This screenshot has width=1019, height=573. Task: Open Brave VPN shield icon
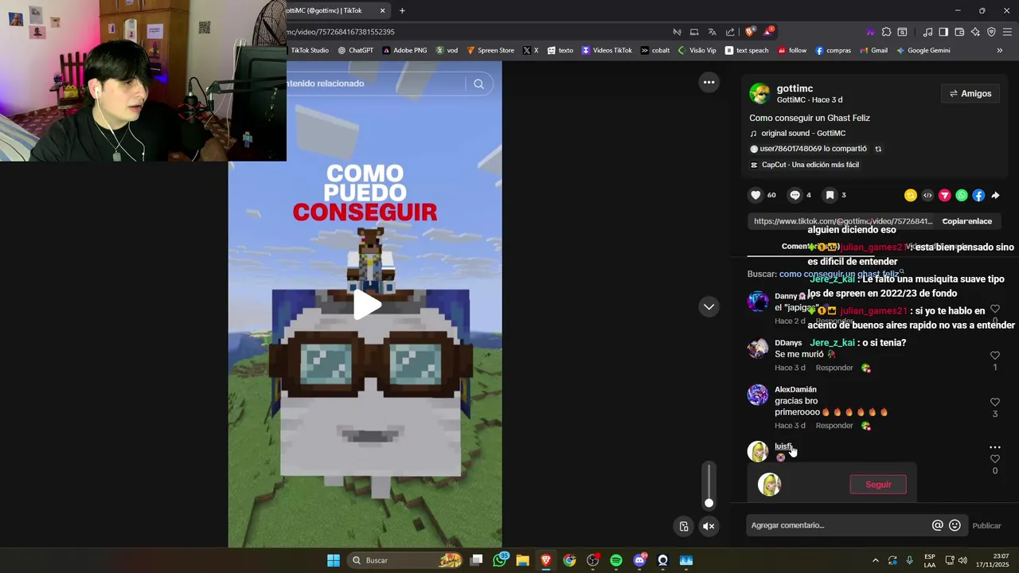coord(991,32)
